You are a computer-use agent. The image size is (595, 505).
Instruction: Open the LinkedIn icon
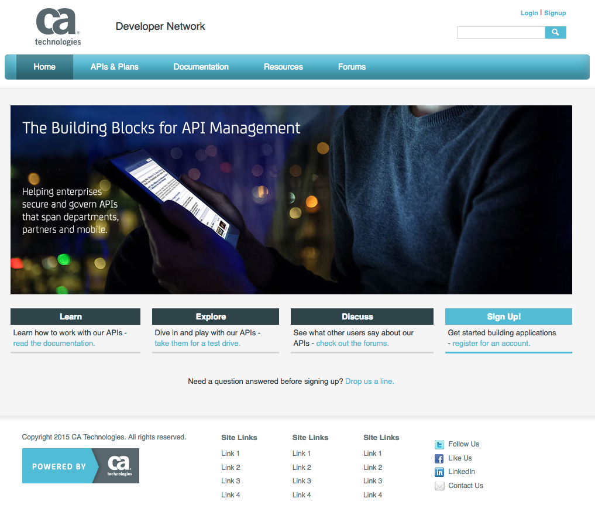(439, 472)
